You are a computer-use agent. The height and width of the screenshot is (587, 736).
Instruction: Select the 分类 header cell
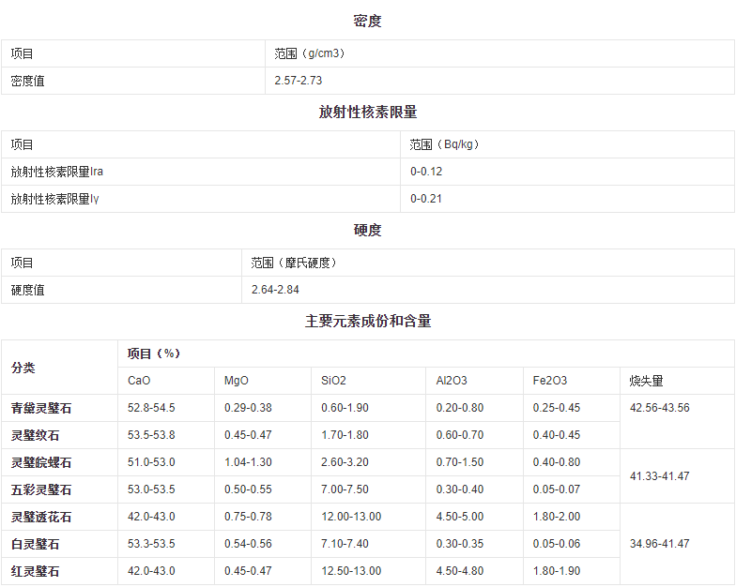coord(23,368)
